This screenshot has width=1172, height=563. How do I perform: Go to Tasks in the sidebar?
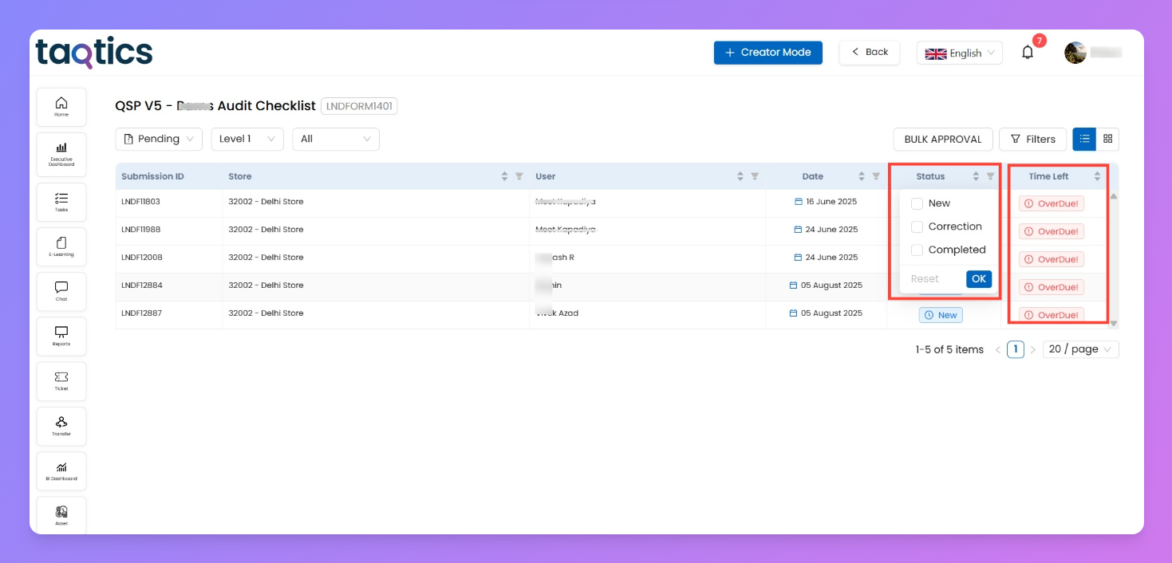(61, 202)
